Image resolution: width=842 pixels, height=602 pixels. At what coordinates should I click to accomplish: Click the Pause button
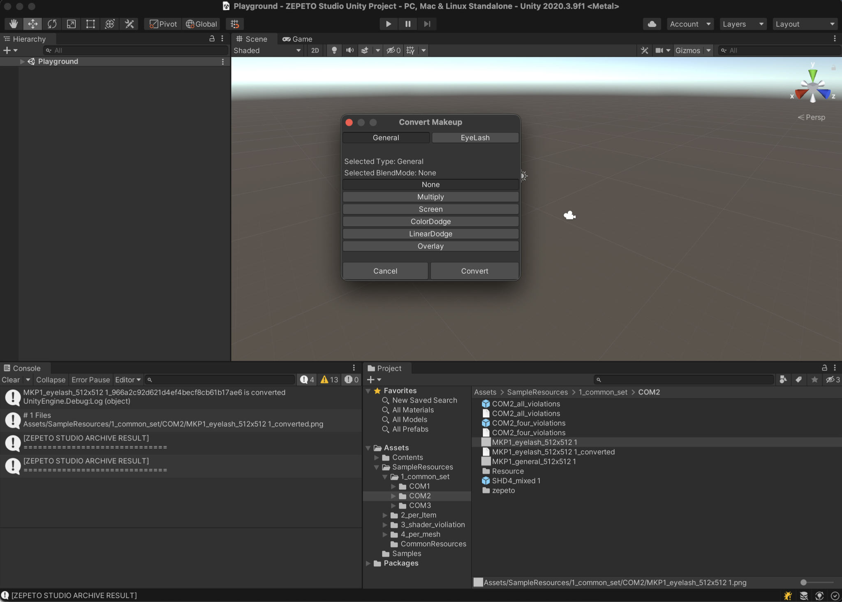(x=408, y=24)
